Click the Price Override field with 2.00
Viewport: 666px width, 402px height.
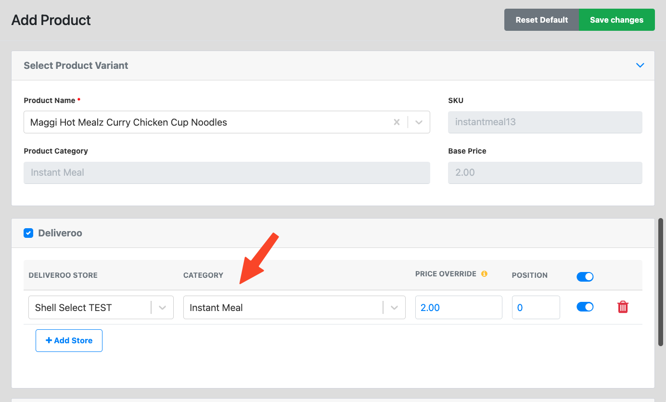pyautogui.click(x=459, y=308)
